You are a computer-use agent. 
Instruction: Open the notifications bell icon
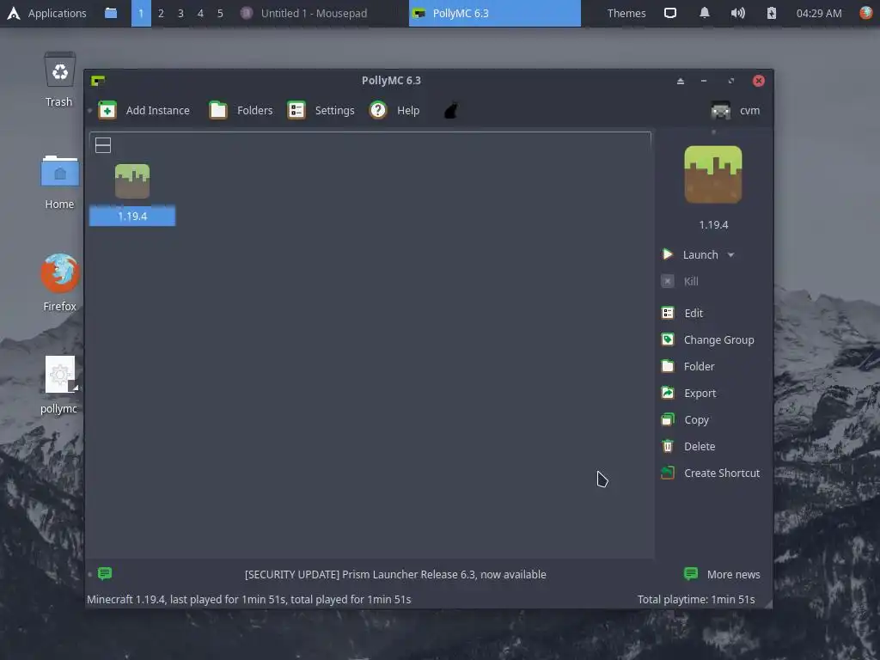point(705,13)
